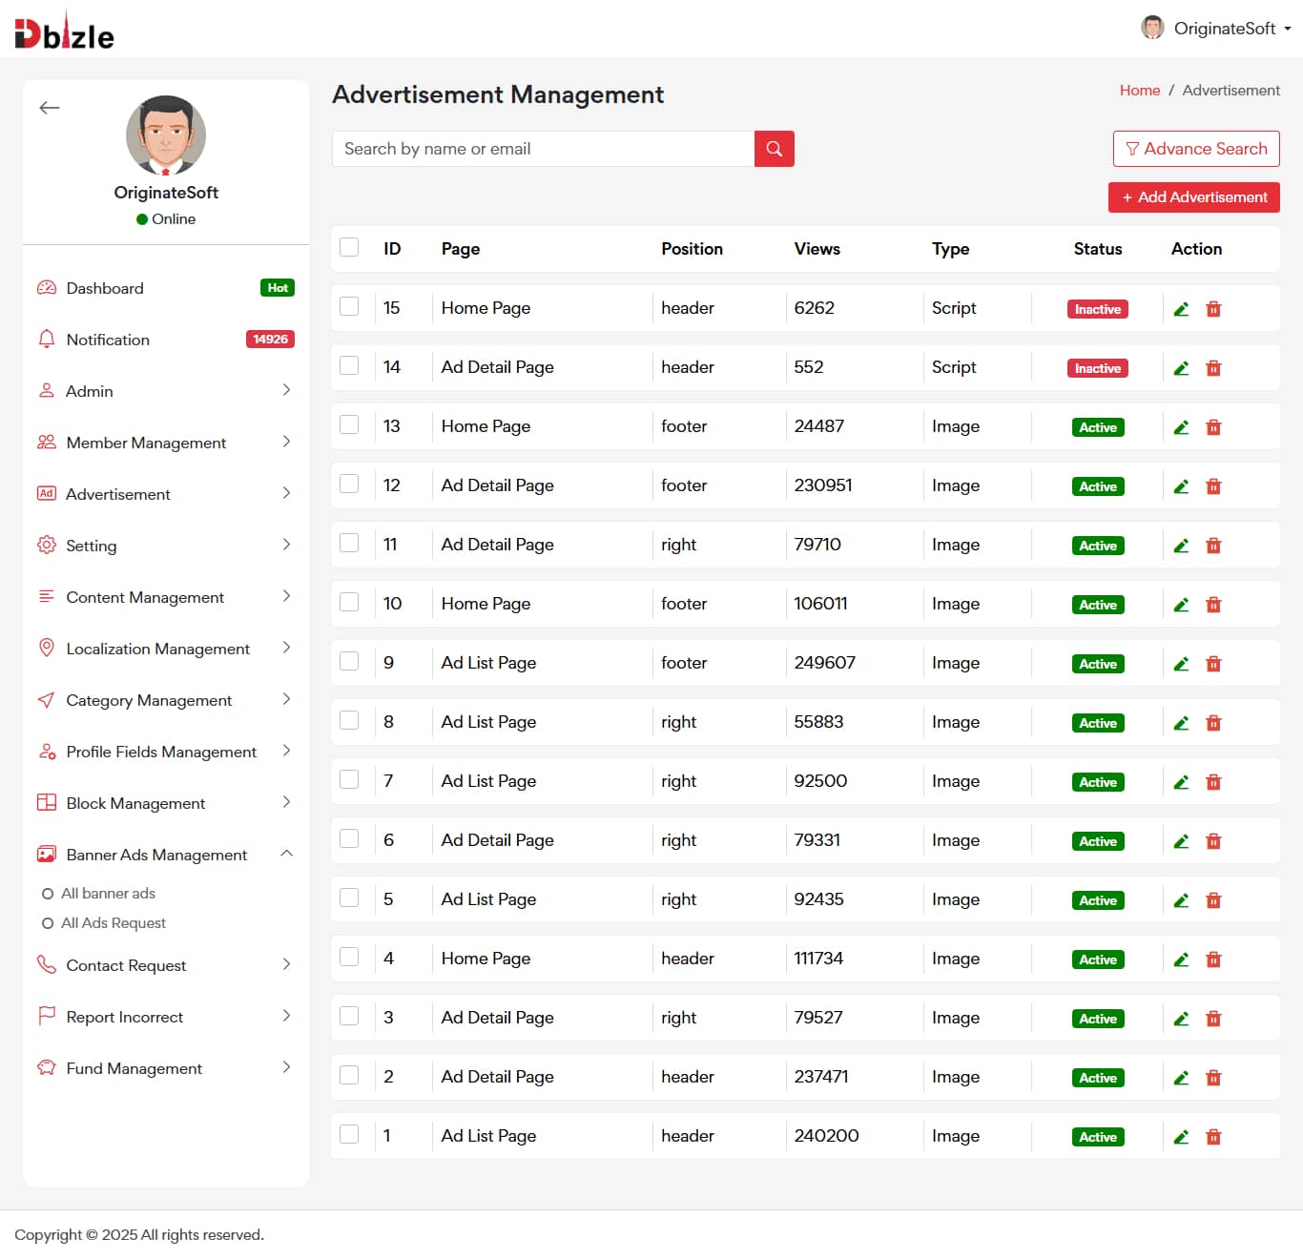Select All Ads Request submenu item
The width and height of the screenshot is (1303, 1259).
click(113, 923)
